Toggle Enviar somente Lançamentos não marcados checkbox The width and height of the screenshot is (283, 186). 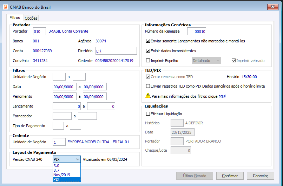pos(148,41)
